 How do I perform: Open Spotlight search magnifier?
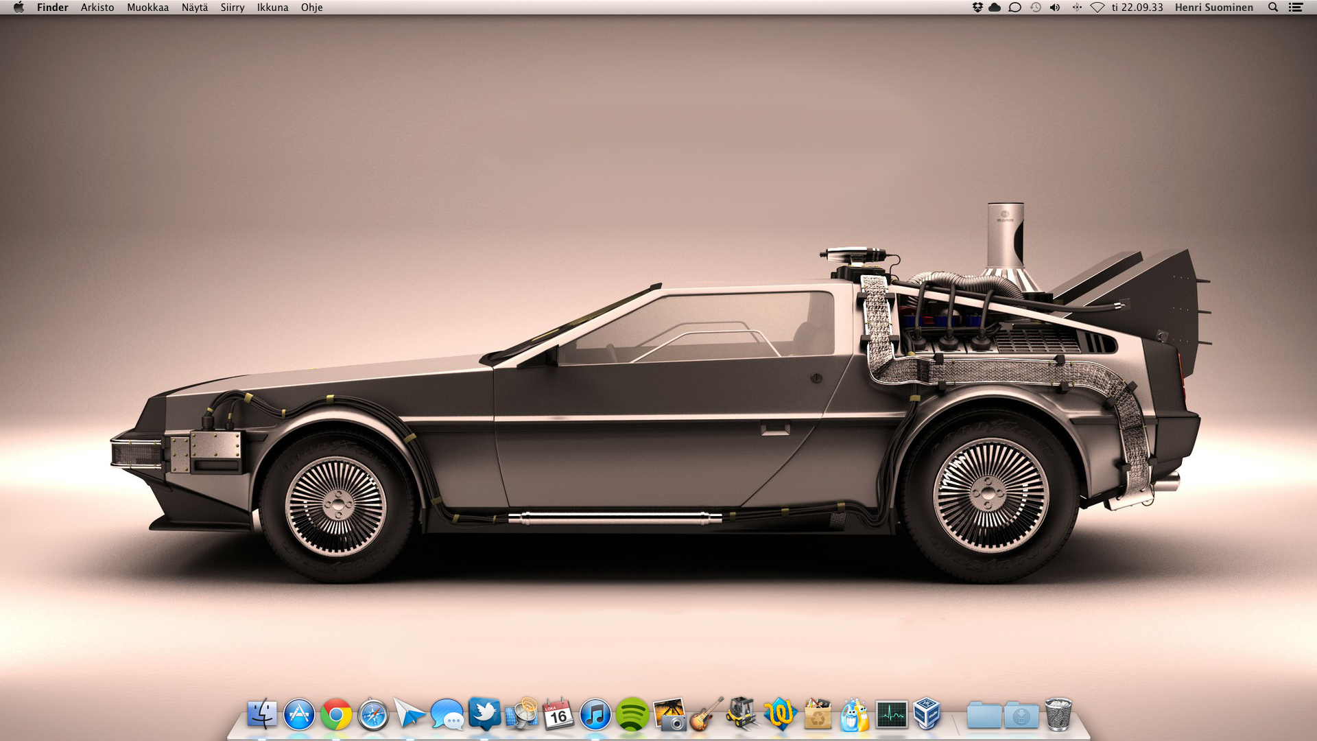1273,8
